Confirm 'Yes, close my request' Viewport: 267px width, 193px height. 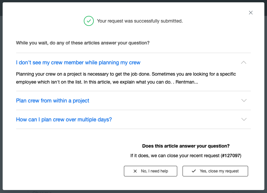pos(215,171)
